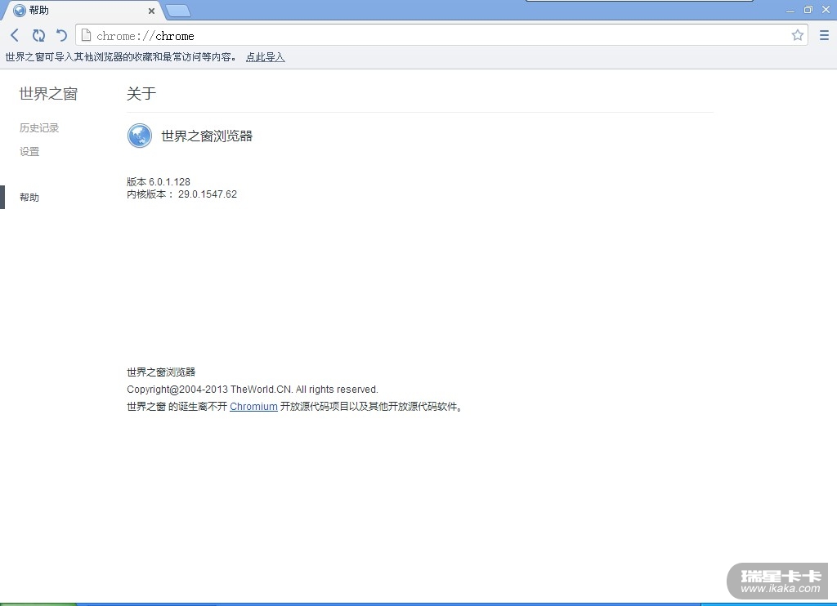Click 内核版本: 29.0.1547.62 text

(x=182, y=194)
